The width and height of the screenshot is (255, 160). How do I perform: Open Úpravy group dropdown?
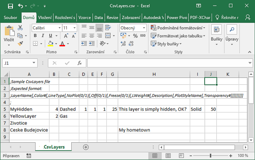(x=232, y=35)
